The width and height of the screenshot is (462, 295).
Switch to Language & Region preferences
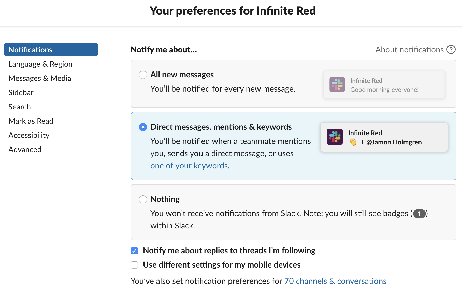tap(40, 64)
